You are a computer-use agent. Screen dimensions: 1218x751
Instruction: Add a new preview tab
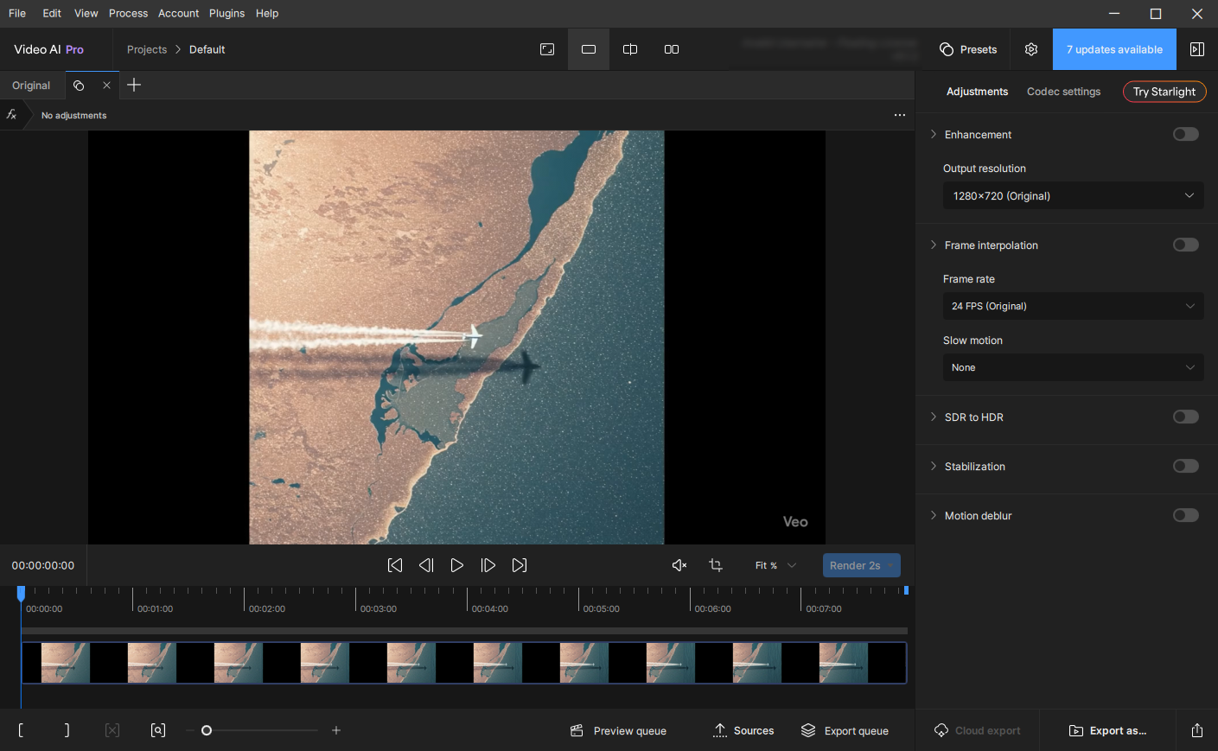click(134, 85)
